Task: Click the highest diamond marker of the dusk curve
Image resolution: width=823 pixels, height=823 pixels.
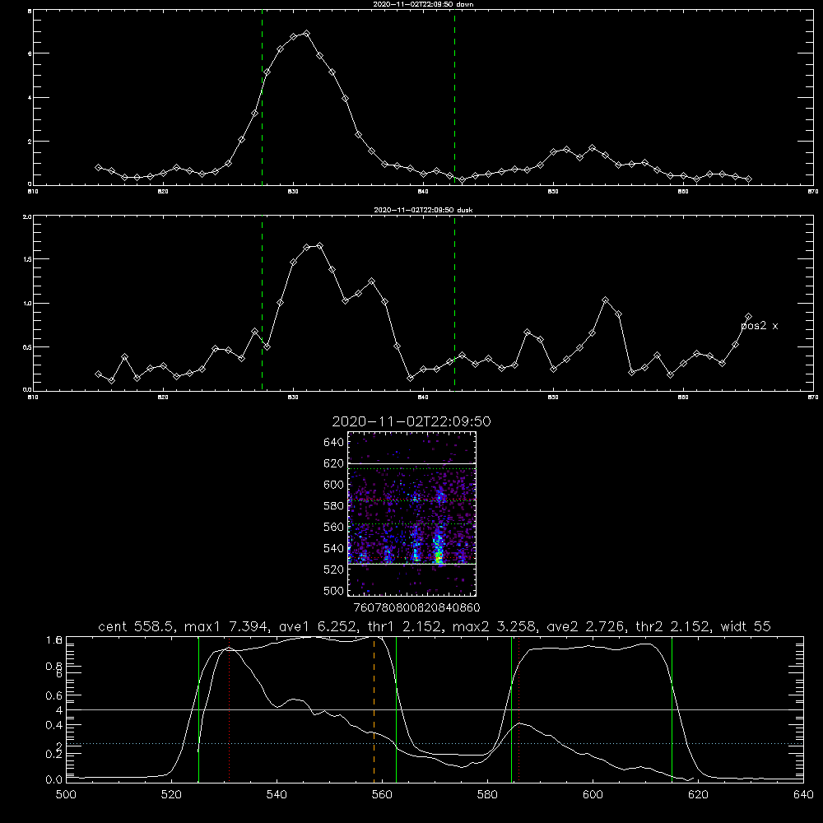Action: click(319, 245)
